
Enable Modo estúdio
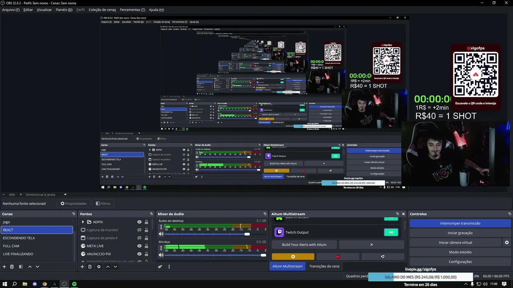pyautogui.click(x=460, y=252)
